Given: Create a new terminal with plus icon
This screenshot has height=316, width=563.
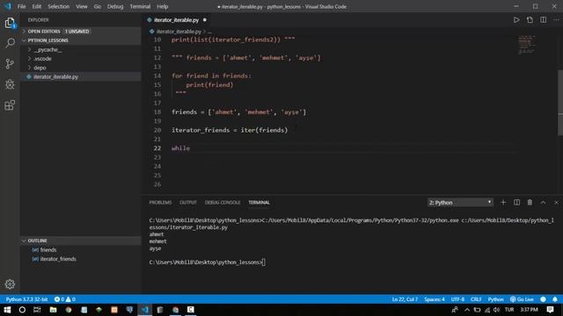Looking at the screenshot, I should (x=503, y=203).
